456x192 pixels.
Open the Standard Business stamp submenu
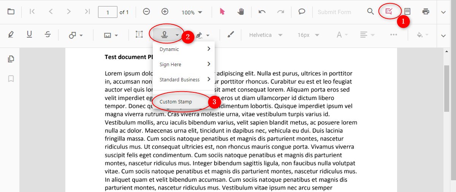pos(184,79)
